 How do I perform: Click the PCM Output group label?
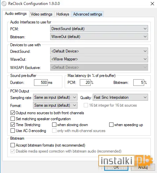(x=20, y=91)
